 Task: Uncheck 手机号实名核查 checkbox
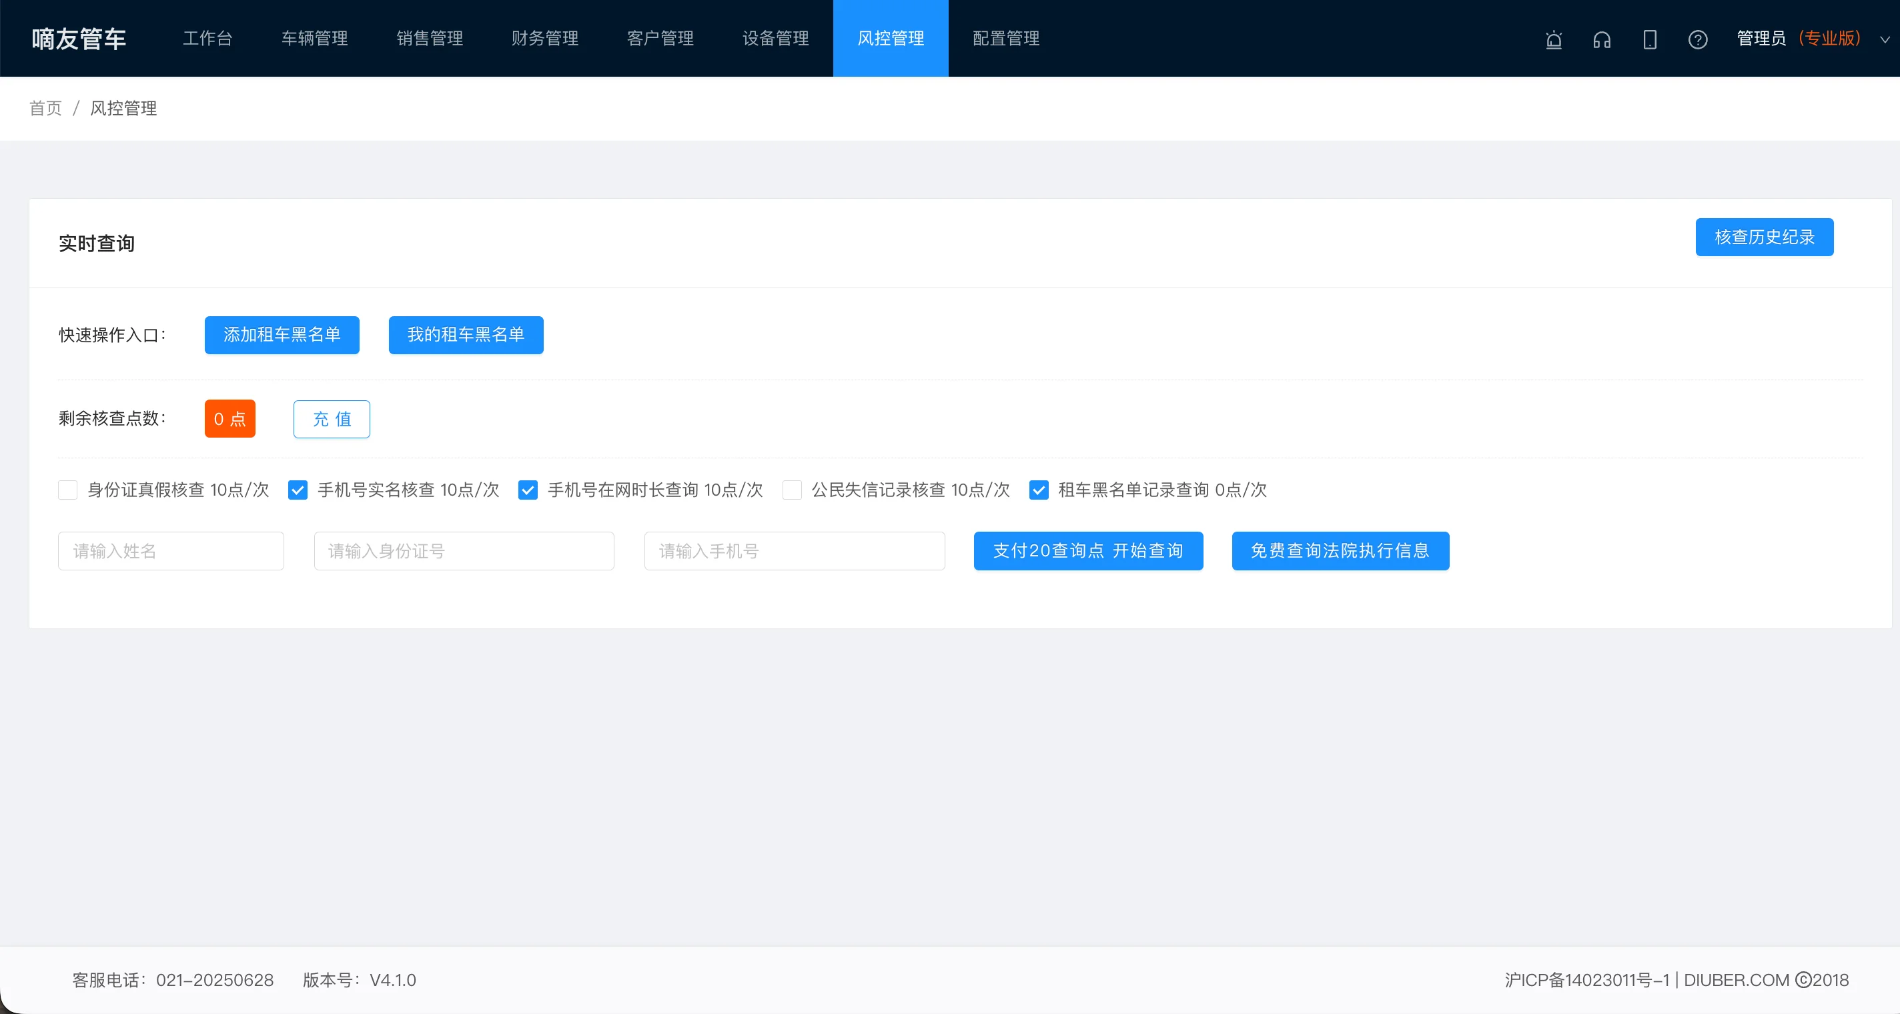(298, 490)
